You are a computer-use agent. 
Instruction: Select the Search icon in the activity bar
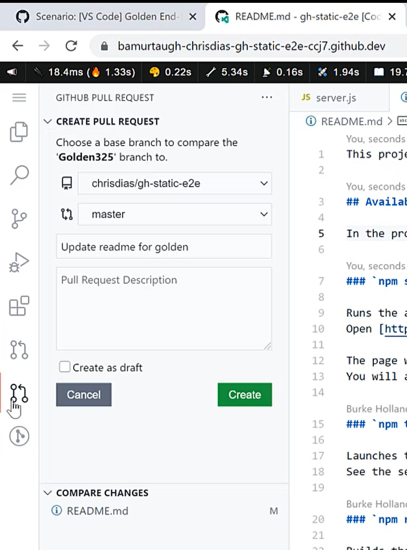19,175
